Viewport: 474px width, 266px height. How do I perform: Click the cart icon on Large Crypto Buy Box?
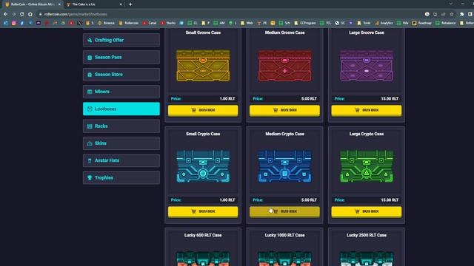[357, 211]
